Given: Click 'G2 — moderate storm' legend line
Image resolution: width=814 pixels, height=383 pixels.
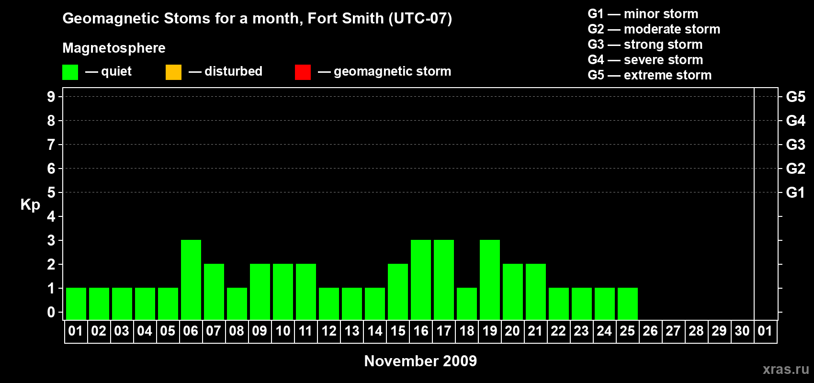Looking at the screenshot, I should click(654, 29).
